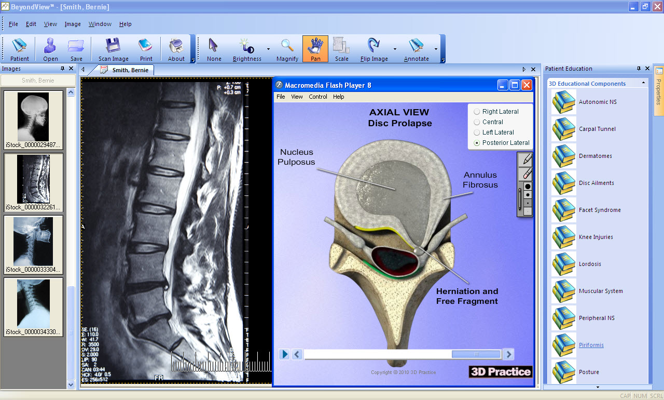Open the About toolbar button
This screenshot has width=664, height=400.
pos(176,50)
